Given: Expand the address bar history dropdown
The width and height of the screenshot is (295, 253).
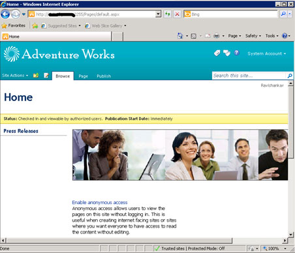Looking at the screenshot, I should pos(159,14).
